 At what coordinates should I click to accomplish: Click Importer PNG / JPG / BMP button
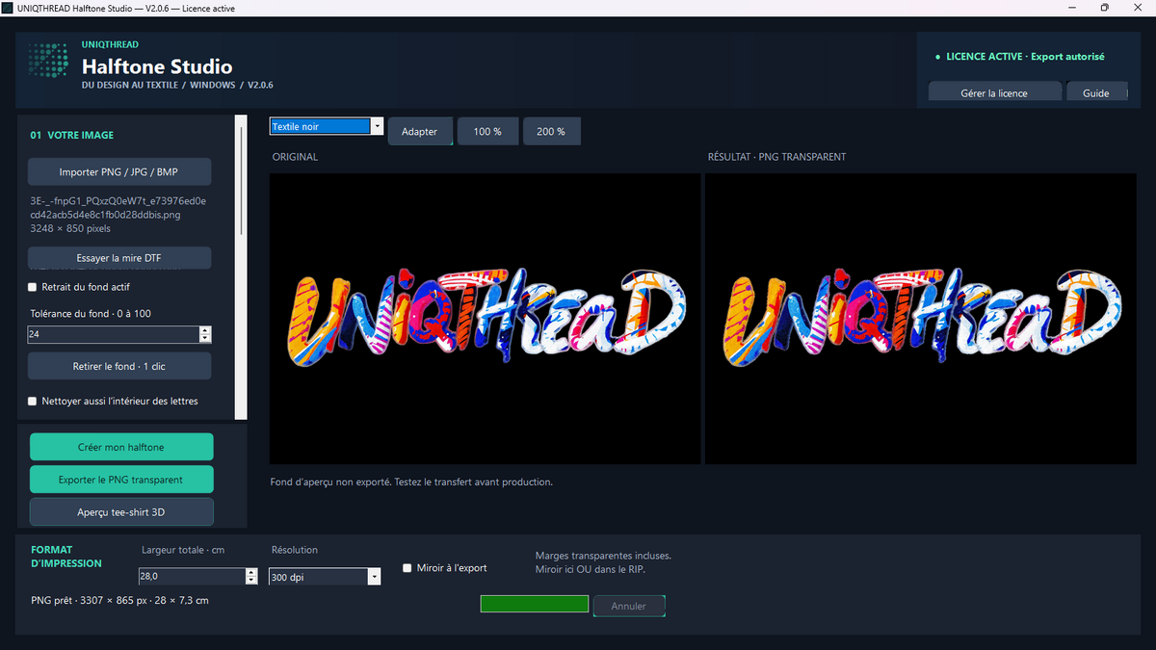click(119, 171)
